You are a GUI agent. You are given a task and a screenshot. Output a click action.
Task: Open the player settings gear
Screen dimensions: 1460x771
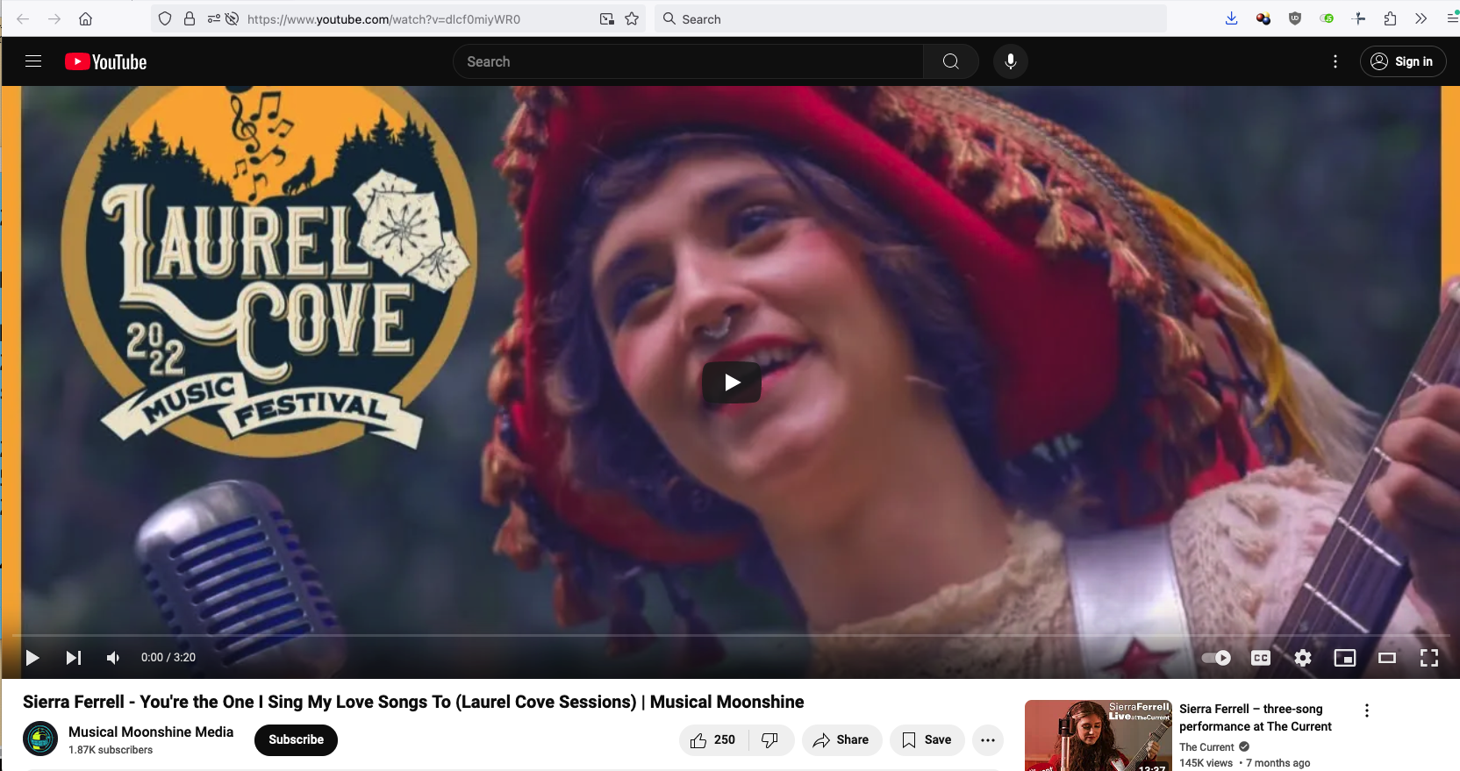point(1303,658)
